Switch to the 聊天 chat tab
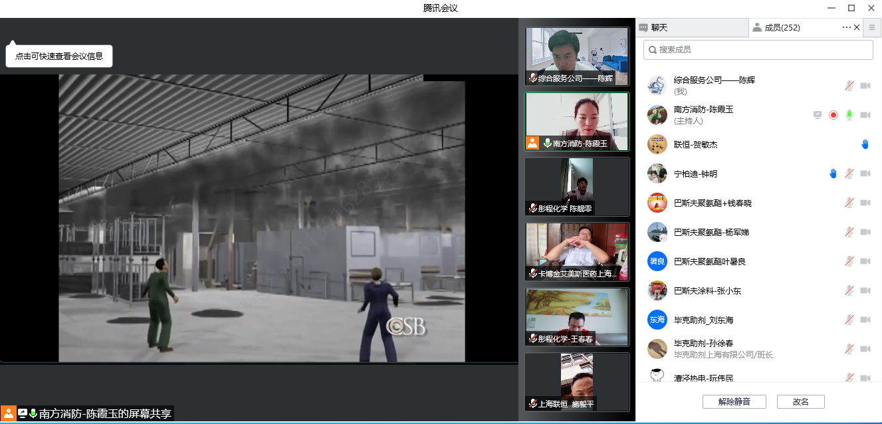 (692, 27)
